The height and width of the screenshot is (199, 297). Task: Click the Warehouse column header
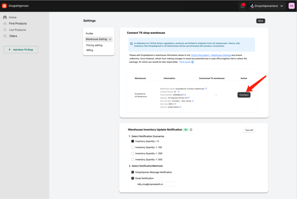pyautogui.click(x=140, y=78)
